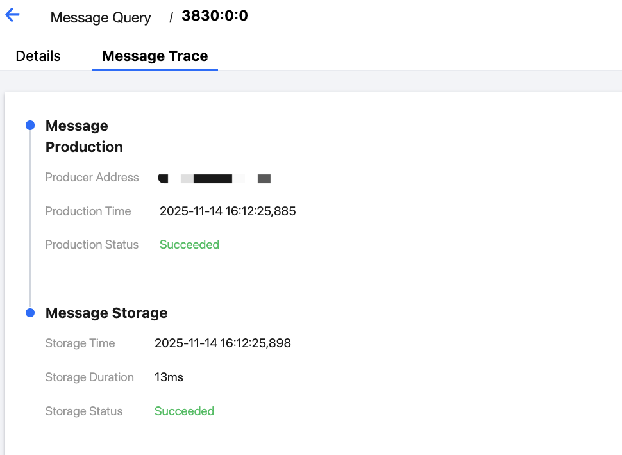Click the storage time value 16:12:25,898
The image size is (622, 455).
pos(223,343)
